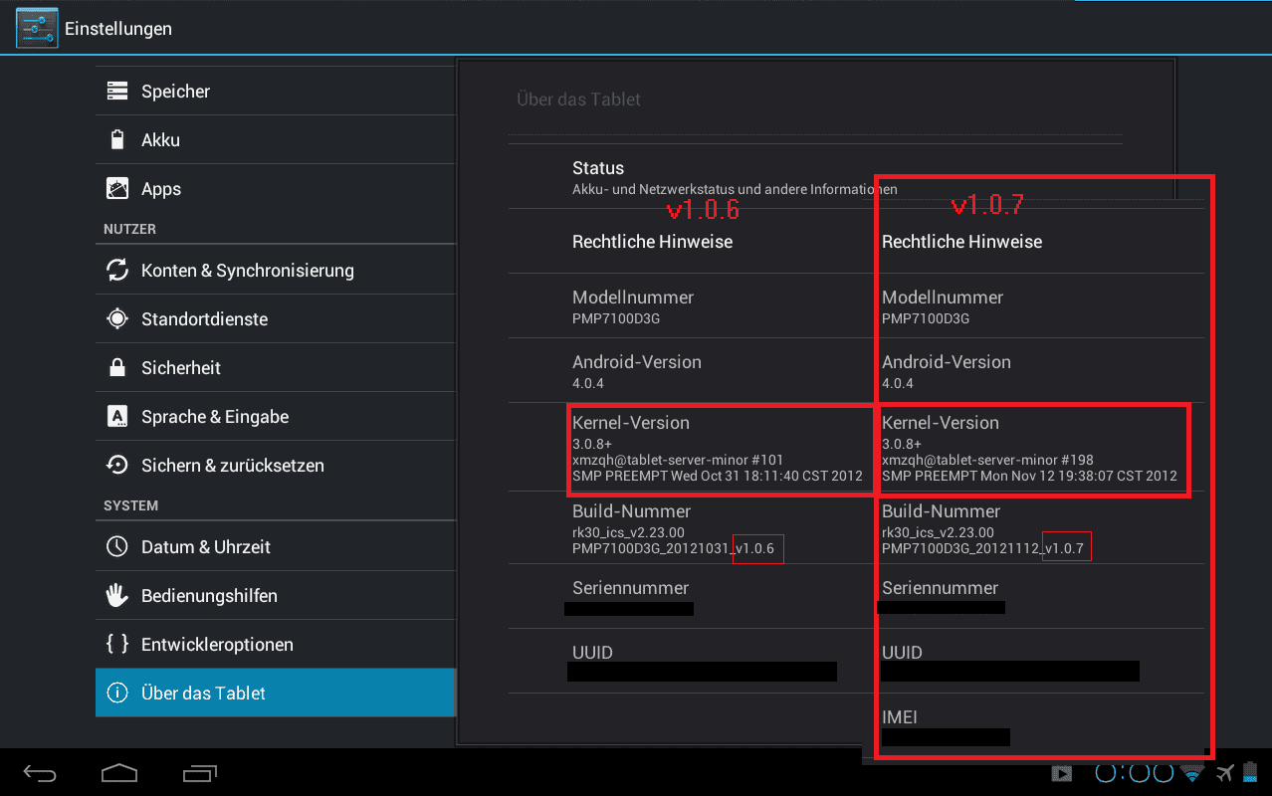Open Sichern & zurücksetzen settings
The image size is (1272, 796).
[x=276, y=466]
